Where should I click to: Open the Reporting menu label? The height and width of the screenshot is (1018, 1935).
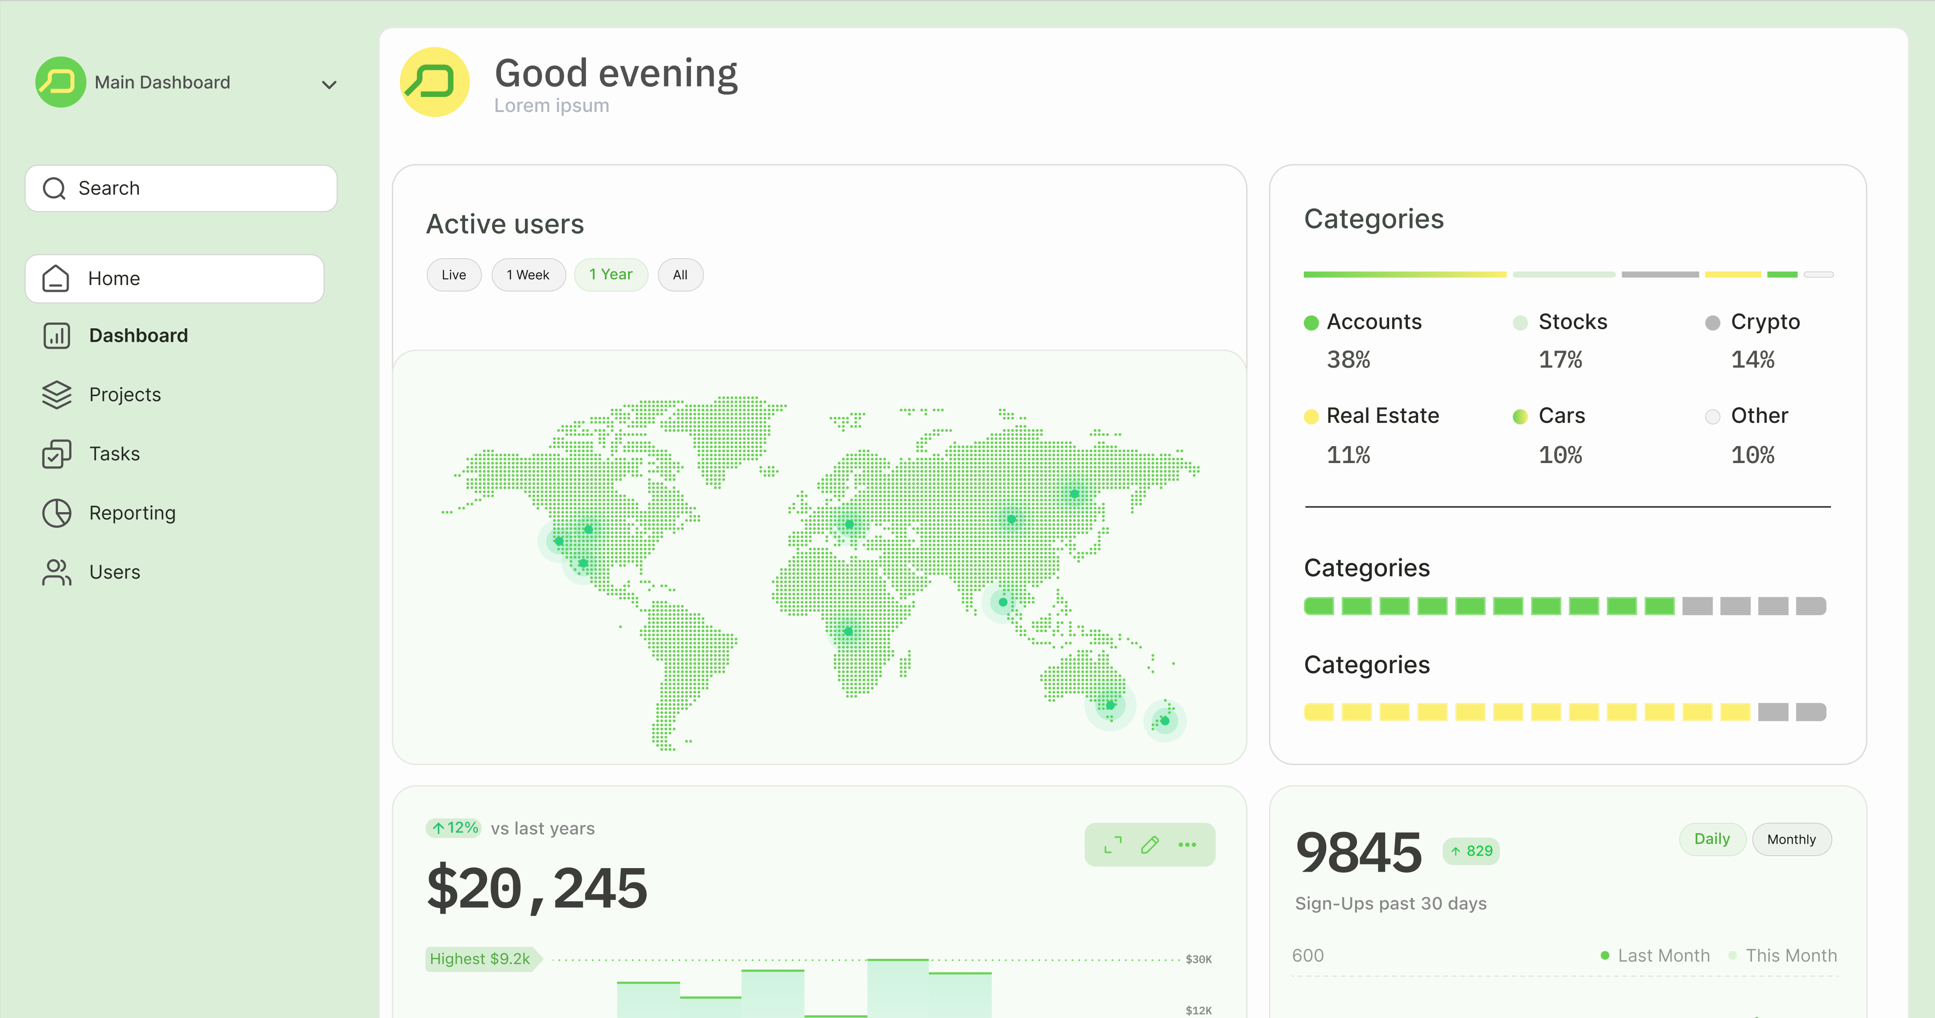point(132,513)
